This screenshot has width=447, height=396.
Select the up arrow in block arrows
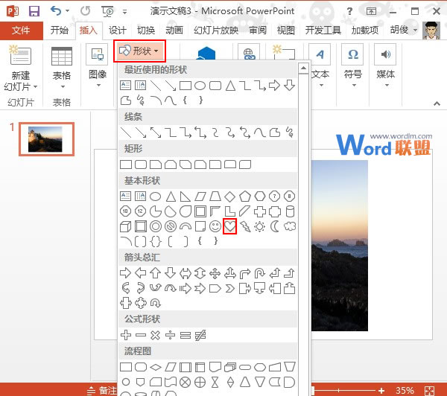pyautogui.click(x=156, y=273)
